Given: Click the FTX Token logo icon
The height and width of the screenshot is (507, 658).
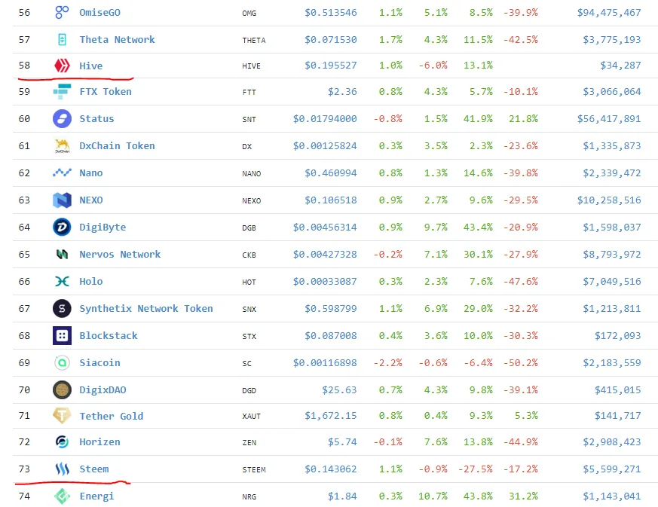Looking at the screenshot, I should 62,91.
